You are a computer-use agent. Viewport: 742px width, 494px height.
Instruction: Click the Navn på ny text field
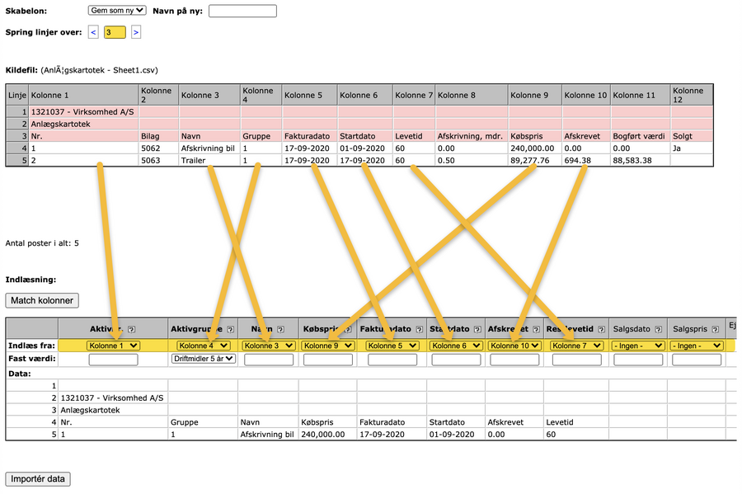tap(243, 11)
